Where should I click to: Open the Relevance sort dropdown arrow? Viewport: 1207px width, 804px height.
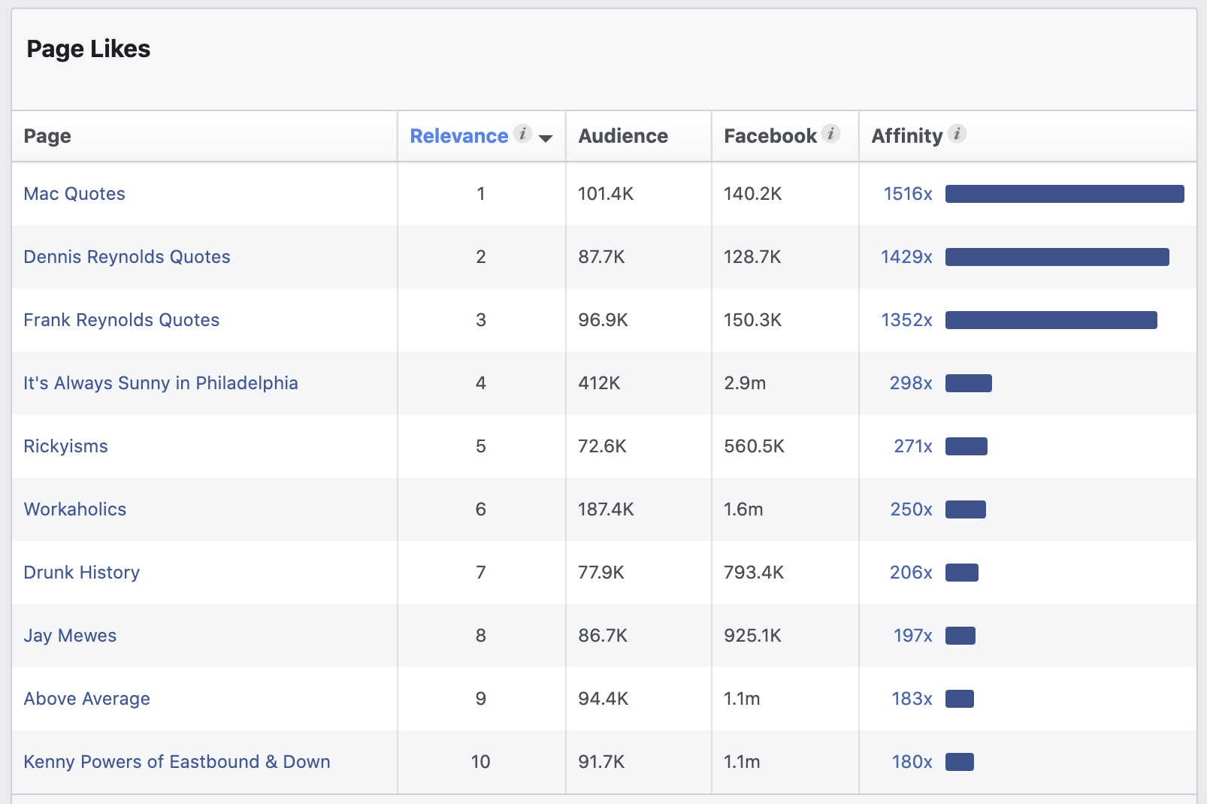click(x=546, y=138)
